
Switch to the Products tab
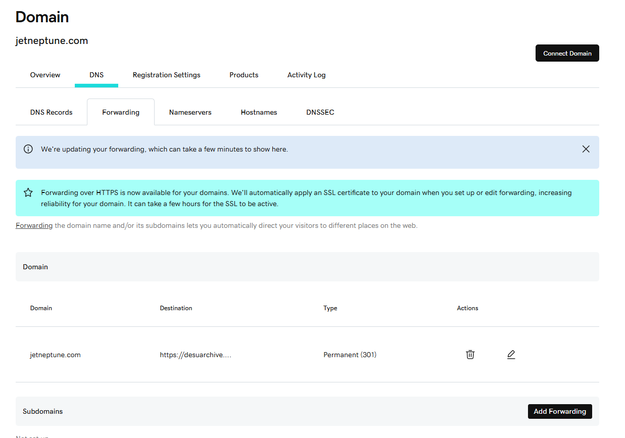pos(244,75)
